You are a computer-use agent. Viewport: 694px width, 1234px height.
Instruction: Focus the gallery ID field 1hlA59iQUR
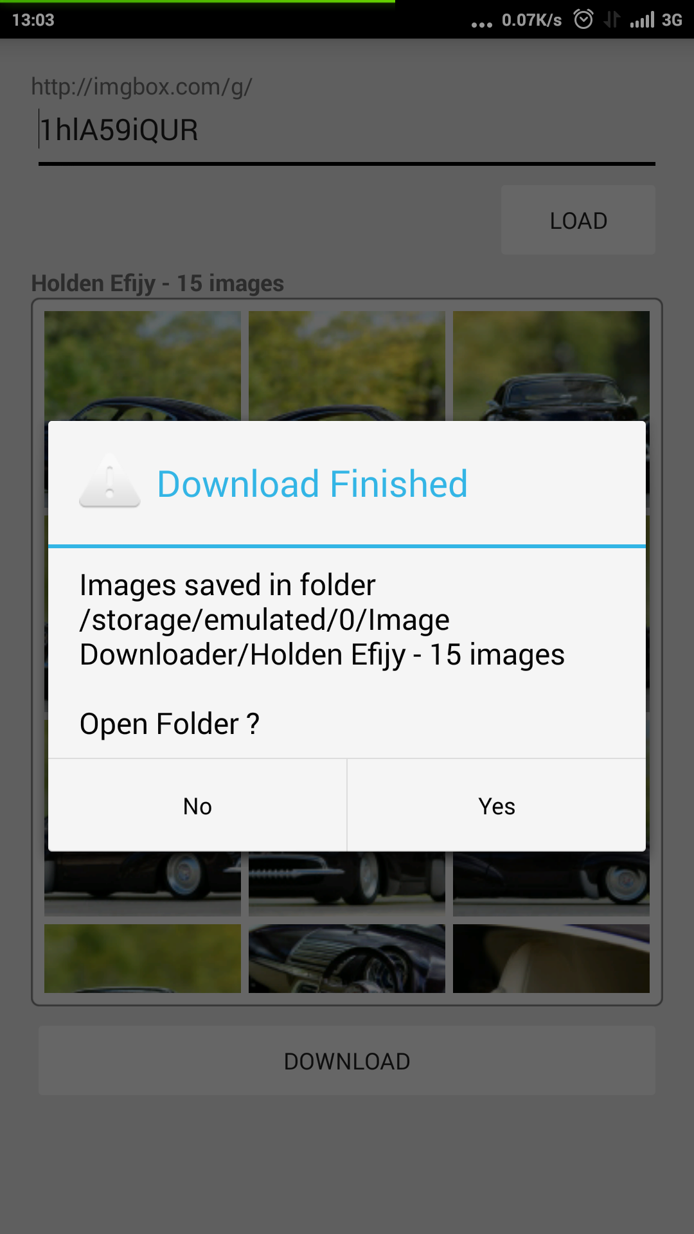[347, 130]
